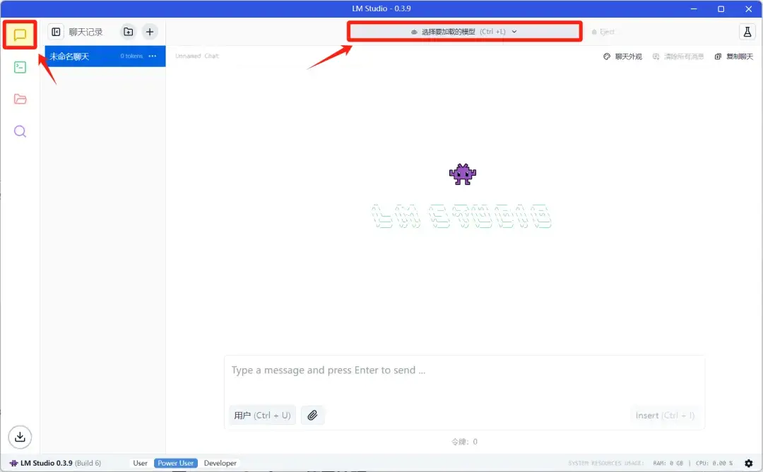Image resolution: width=763 pixels, height=472 pixels.
Task: Open the Discover search sidebar icon
Action: click(20, 131)
